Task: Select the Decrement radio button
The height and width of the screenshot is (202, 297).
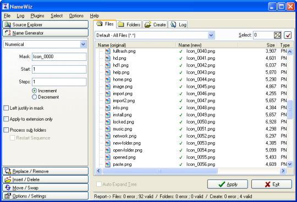Action: pos(34,97)
